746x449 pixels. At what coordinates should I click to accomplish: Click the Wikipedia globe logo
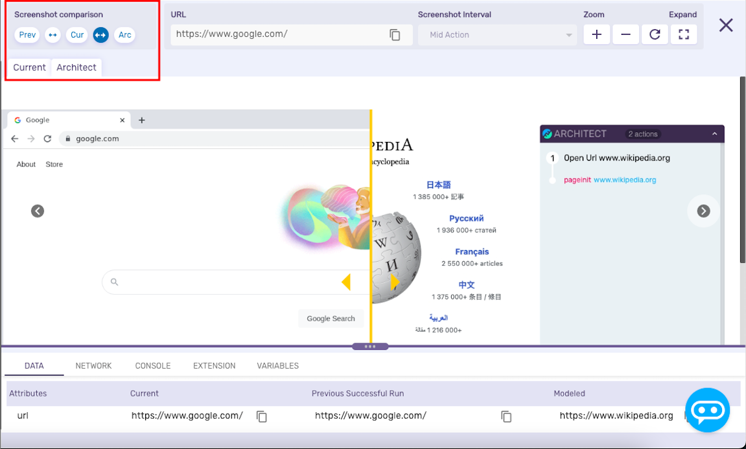coord(396,257)
